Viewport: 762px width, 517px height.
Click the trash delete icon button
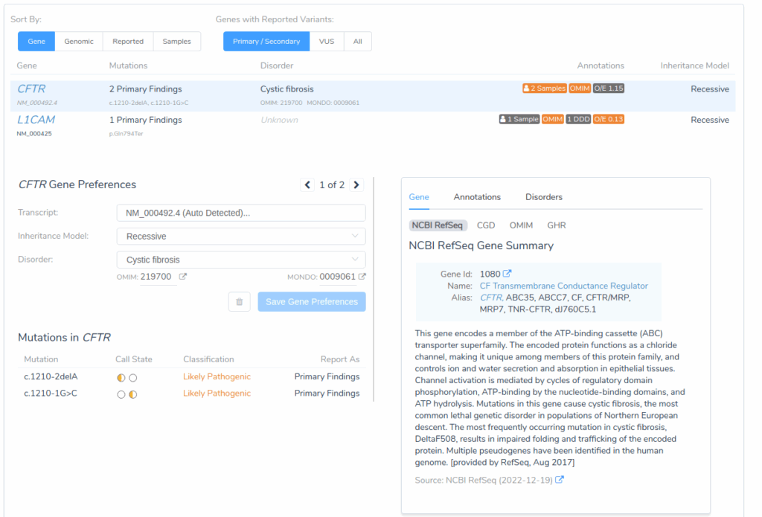pyautogui.click(x=239, y=301)
